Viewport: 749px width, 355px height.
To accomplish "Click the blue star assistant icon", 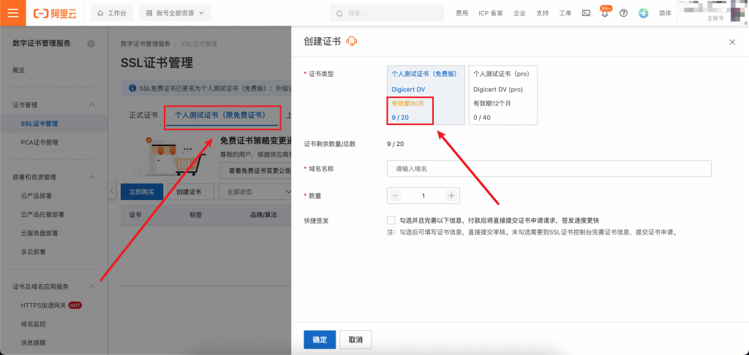I will [643, 13].
